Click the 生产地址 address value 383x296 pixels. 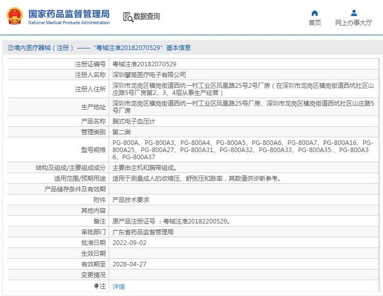click(243, 107)
